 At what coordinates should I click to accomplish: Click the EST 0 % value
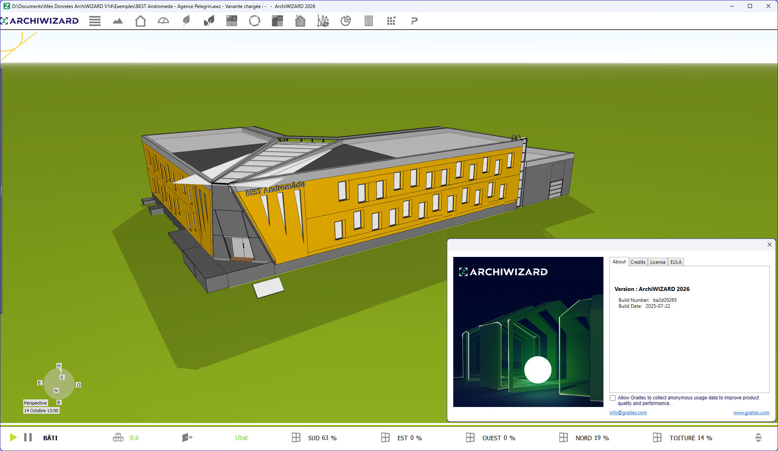(x=410, y=438)
